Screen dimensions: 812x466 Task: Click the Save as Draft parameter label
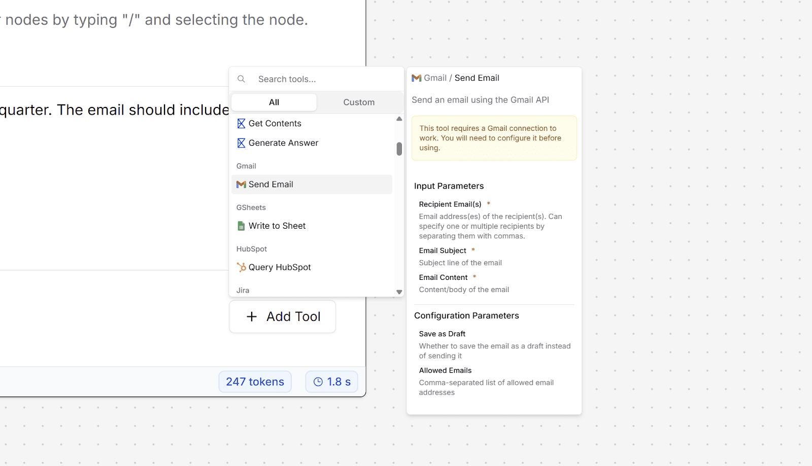(442, 334)
